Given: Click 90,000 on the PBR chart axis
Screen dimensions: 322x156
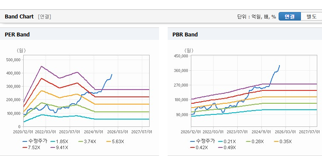Looking at the screenshot, I should [182, 114].
